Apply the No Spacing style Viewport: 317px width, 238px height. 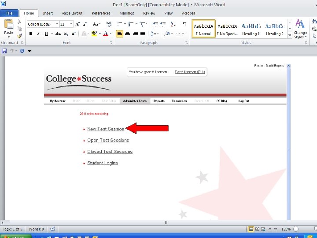pyautogui.click(x=227, y=29)
